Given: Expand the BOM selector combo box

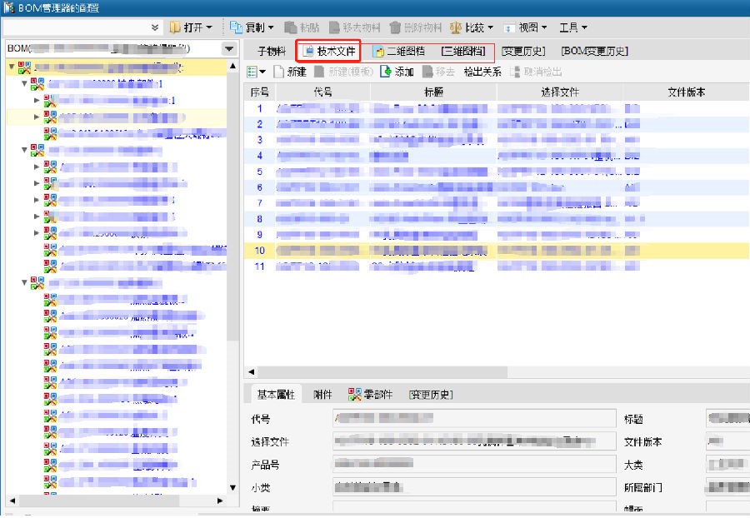Looking at the screenshot, I should pos(229,49).
